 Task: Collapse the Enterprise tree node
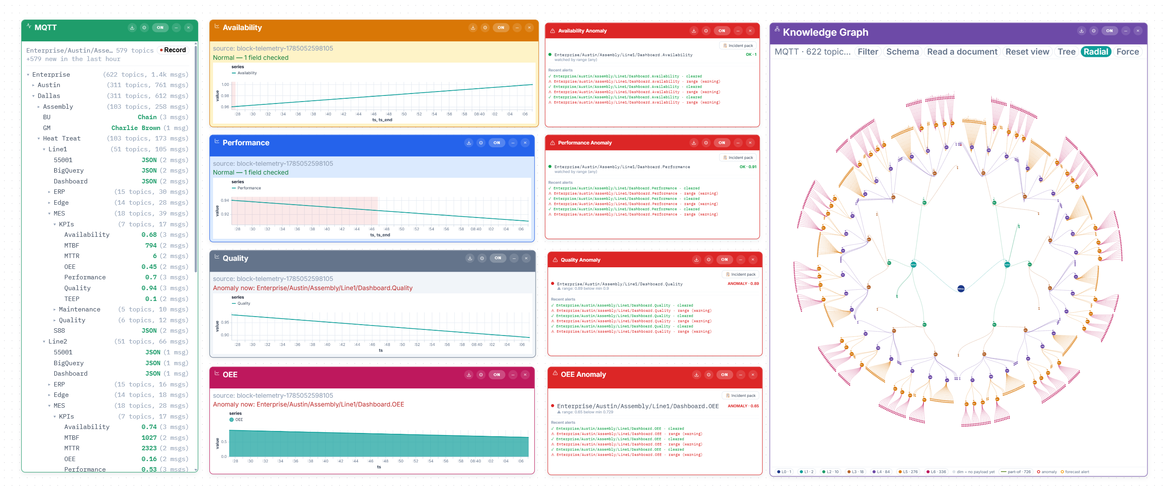pyautogui.click(x=28, y=75)
